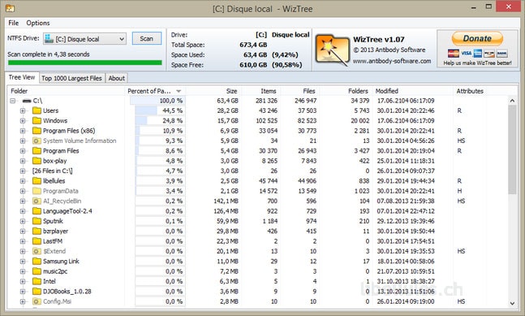This screenshot has height=316, width=525.
Task: Sort by the Size column header
Action: point(213,91)
